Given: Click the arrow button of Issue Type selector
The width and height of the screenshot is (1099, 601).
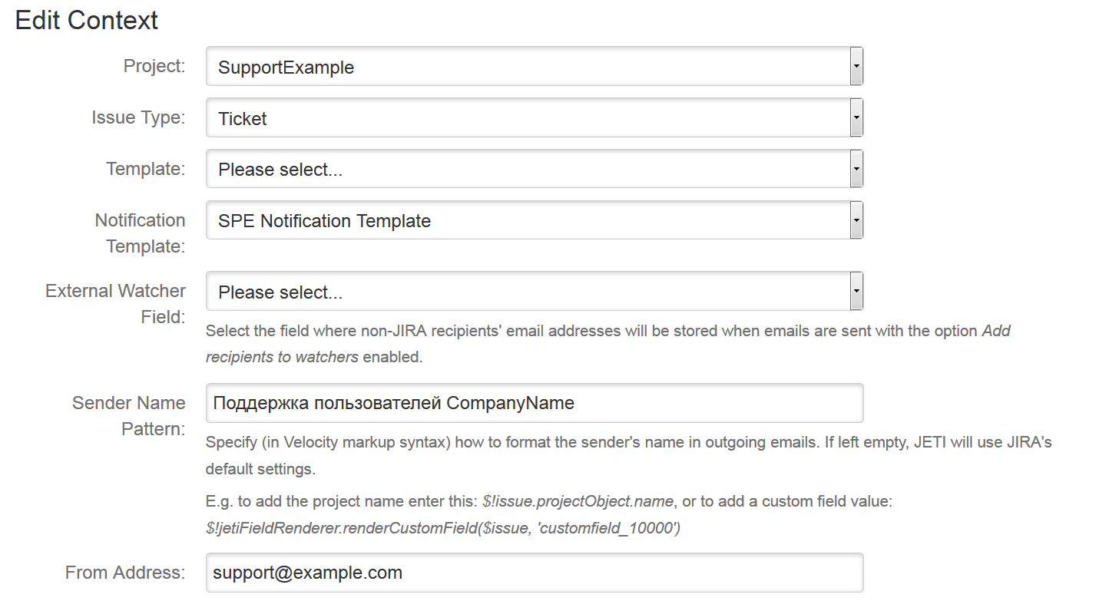Looking at the screenshot, I should tap(856, 119).
